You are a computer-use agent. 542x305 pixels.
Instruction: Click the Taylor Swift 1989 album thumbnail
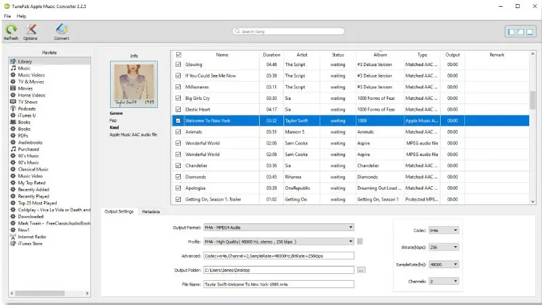pyautogui.click(x=134, y=84)
